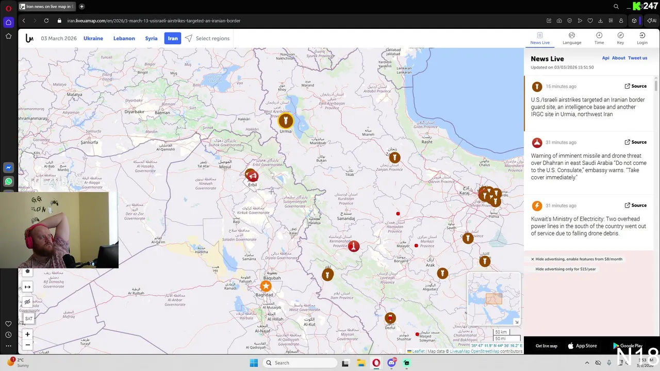The height and width of the screenshot is (371, 660).
Task: Select the active Iran region tab
Action: (x=173, y=38)
